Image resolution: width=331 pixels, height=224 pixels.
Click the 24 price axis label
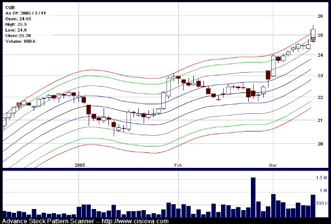[x=320, y=55]
